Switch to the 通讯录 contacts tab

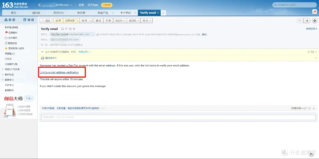click(x=36, y=13)
